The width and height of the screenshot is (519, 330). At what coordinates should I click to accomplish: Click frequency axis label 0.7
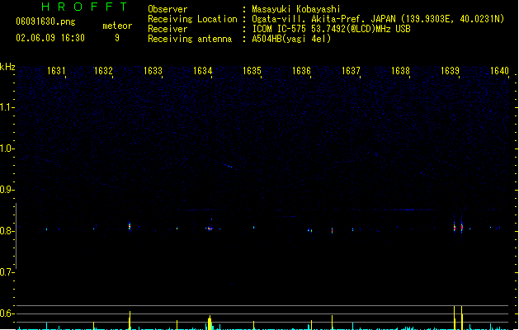coord(7,272)
